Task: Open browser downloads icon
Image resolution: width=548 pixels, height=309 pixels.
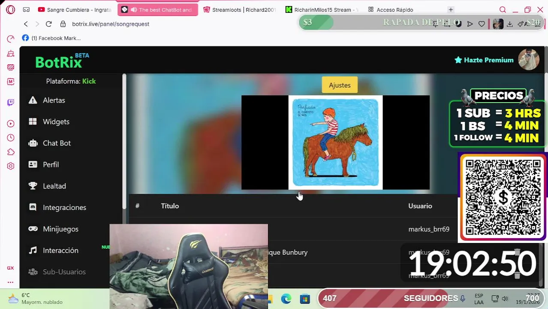Action: pos(510,24)
